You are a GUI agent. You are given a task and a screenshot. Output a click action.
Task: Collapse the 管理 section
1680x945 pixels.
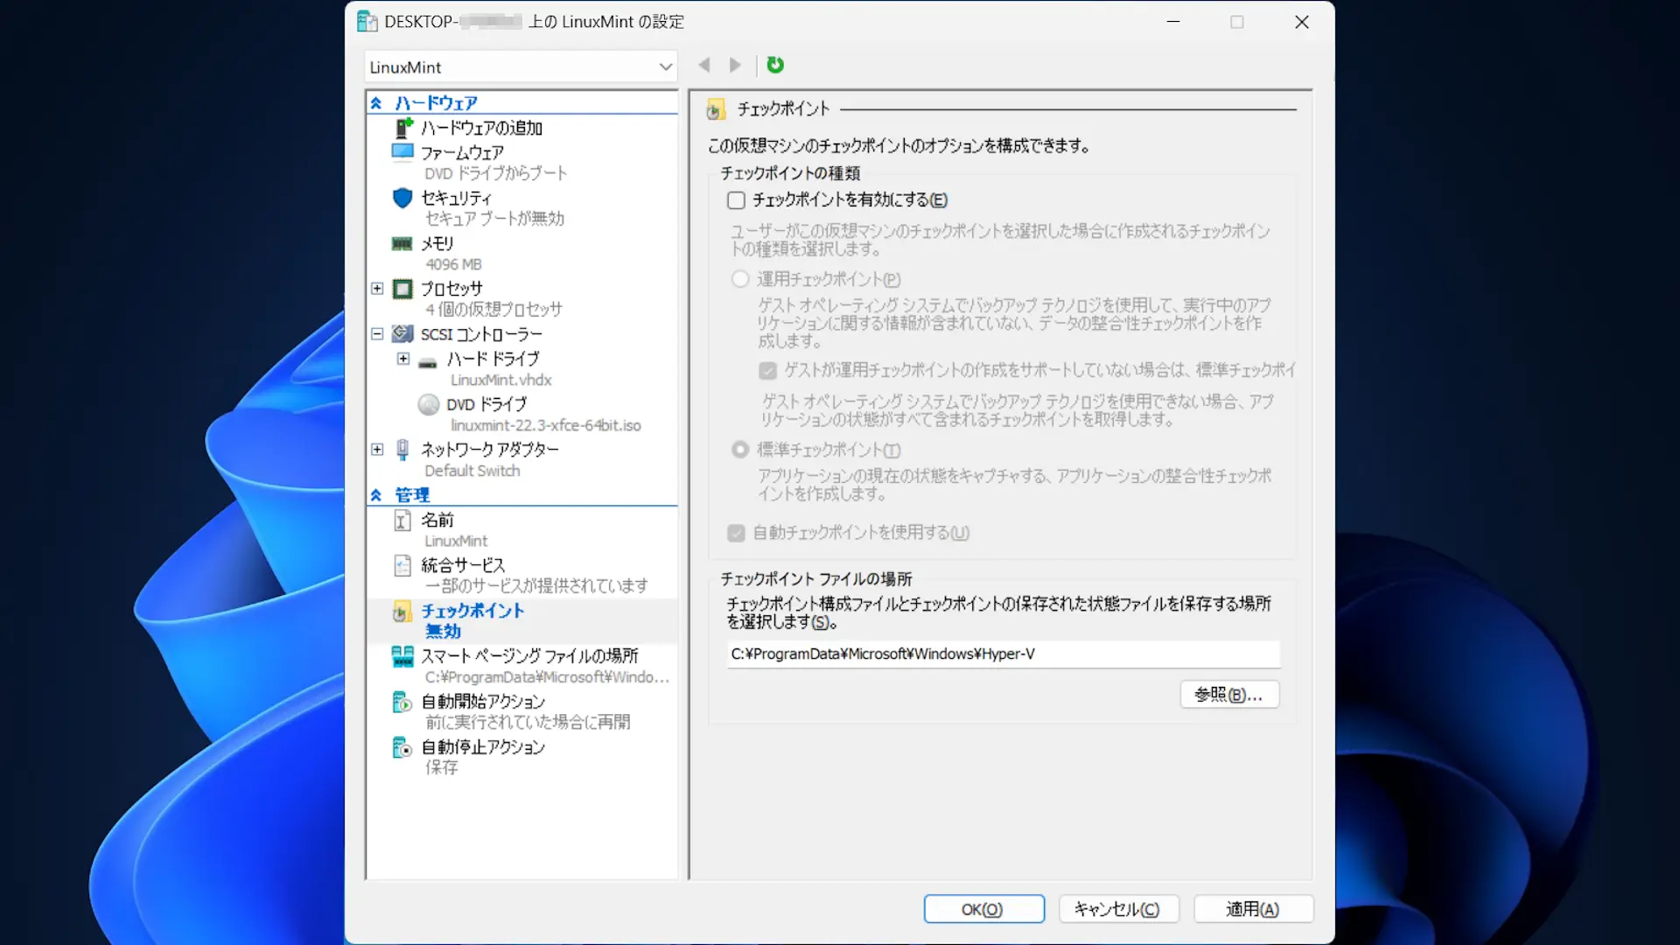tap(376, 495)
